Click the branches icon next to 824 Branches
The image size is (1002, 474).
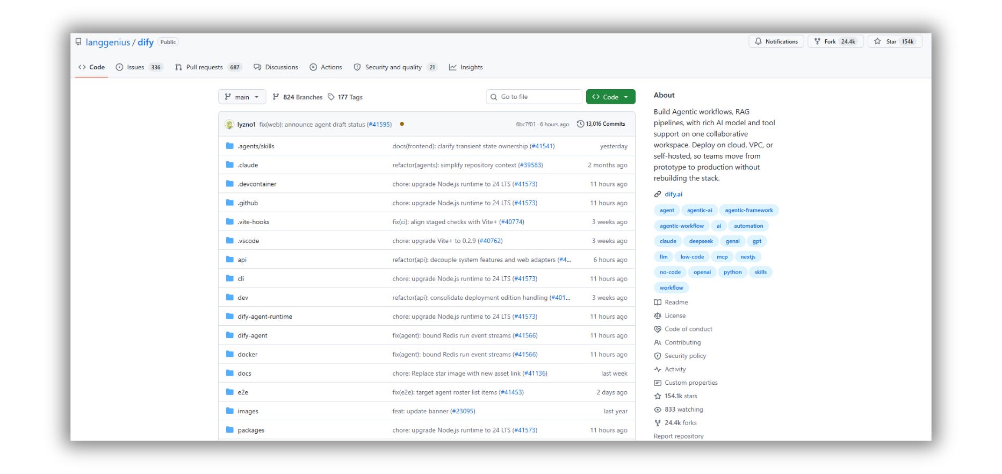click(x=276, y=97)
